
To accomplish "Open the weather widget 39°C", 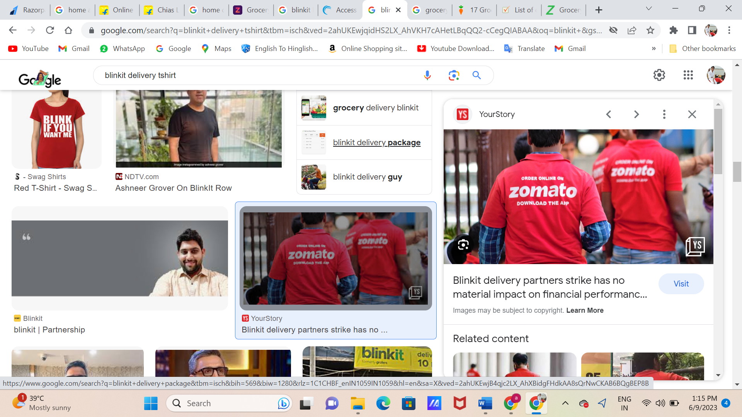I will tap(42, 403).
